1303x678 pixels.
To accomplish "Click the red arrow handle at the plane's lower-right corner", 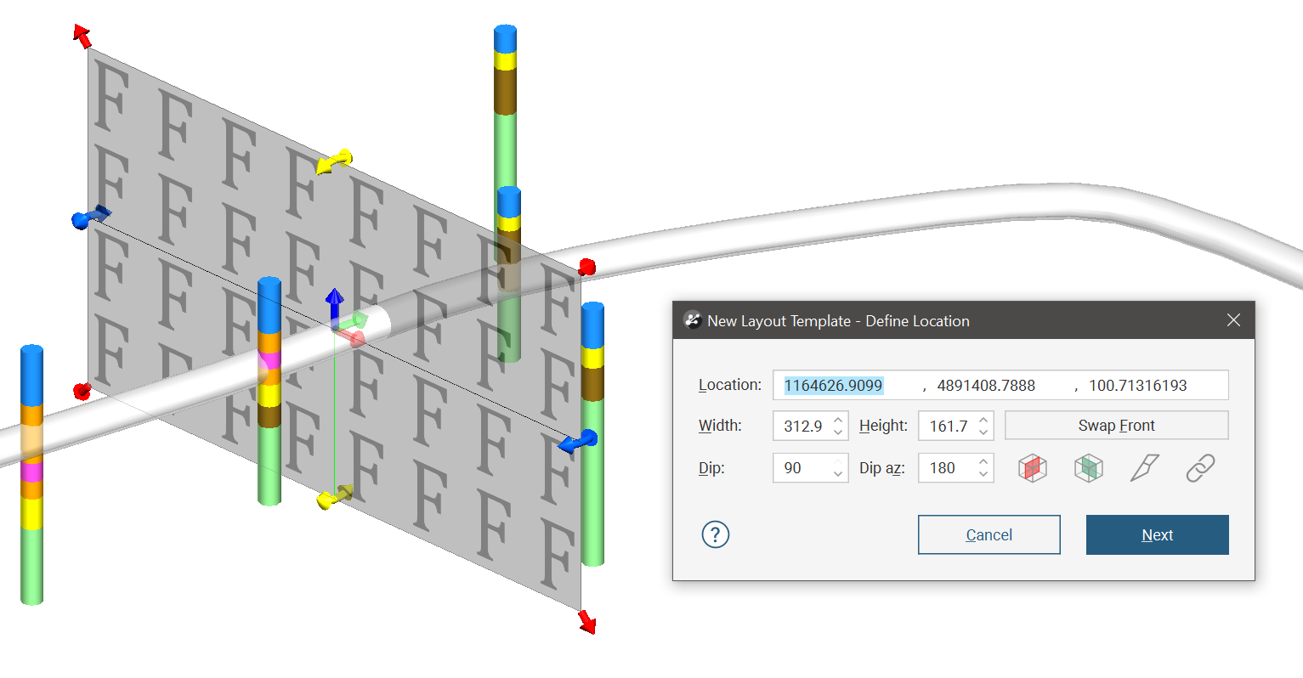I will pyautogui.click(x=587, y=622).
